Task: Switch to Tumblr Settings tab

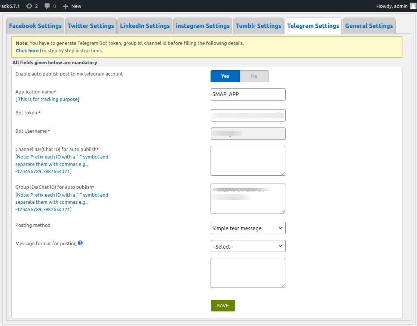Action: (x=258, y=26)
